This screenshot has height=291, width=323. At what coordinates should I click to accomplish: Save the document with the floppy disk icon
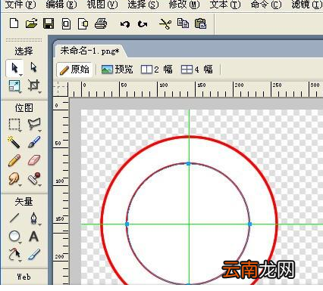(49, 23)
